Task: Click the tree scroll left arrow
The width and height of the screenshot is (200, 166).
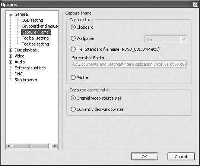Action: pos(9,146)
